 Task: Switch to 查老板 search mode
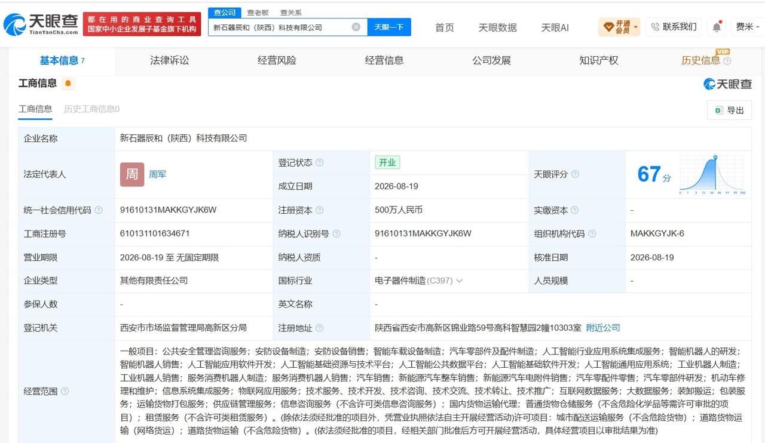(x=258, y=13)
